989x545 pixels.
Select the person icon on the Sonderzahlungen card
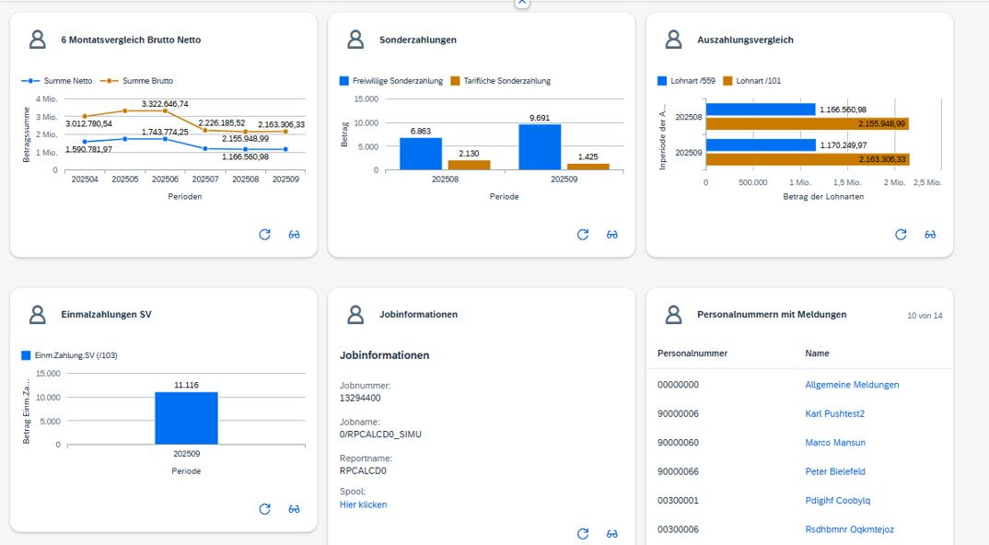tap(355, 39)
